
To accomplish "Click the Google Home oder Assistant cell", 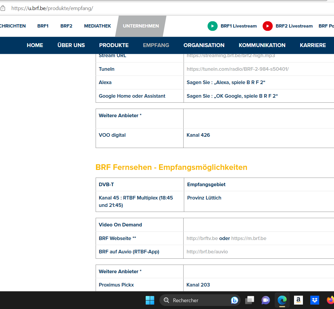I will (x=140, y=96).
